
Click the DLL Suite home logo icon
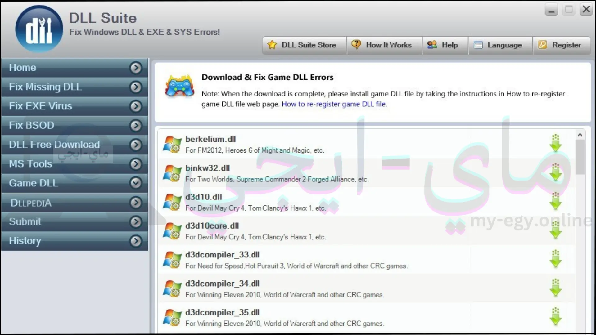coord(39,28)
